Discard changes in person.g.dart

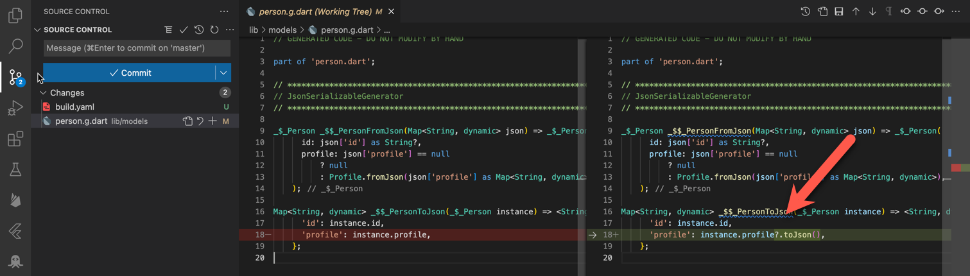[200, 121]
